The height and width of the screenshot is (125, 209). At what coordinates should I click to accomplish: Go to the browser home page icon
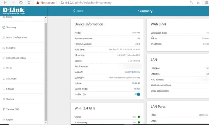click(x=29, y=2)
